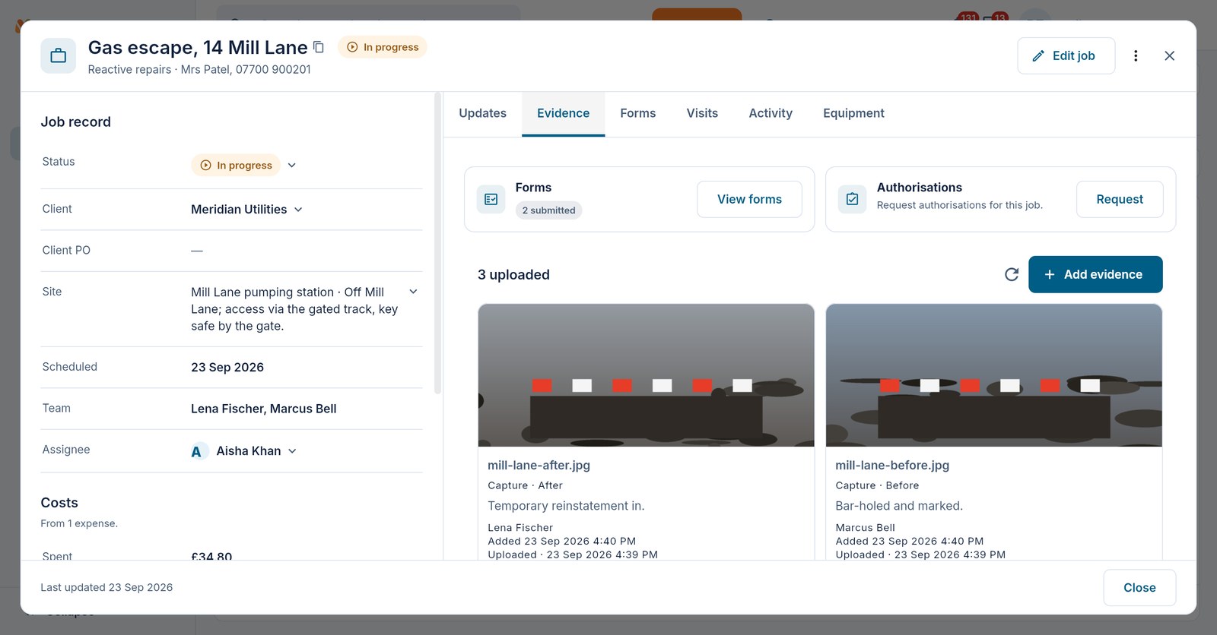Image resolution: width=1217 pixels, height=635 pixels.
Task: Go to the Visits tab
Action: (702, 113)
